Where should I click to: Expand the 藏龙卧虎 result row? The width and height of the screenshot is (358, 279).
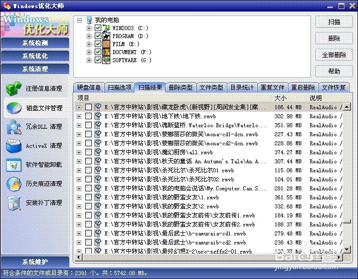tap(79, 107)
